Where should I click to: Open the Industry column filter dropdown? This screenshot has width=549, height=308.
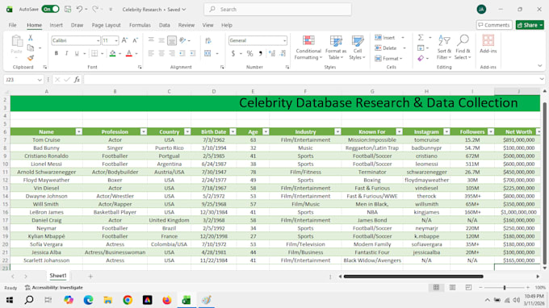337,131
